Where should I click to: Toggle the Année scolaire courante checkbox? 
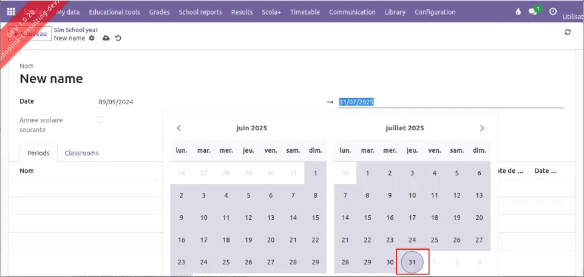point(100,120)
